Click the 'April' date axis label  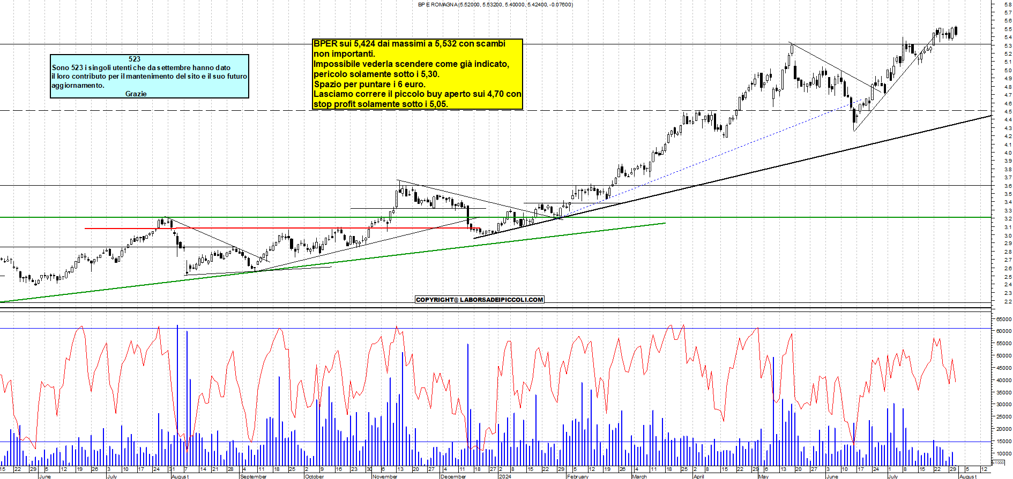698,476
